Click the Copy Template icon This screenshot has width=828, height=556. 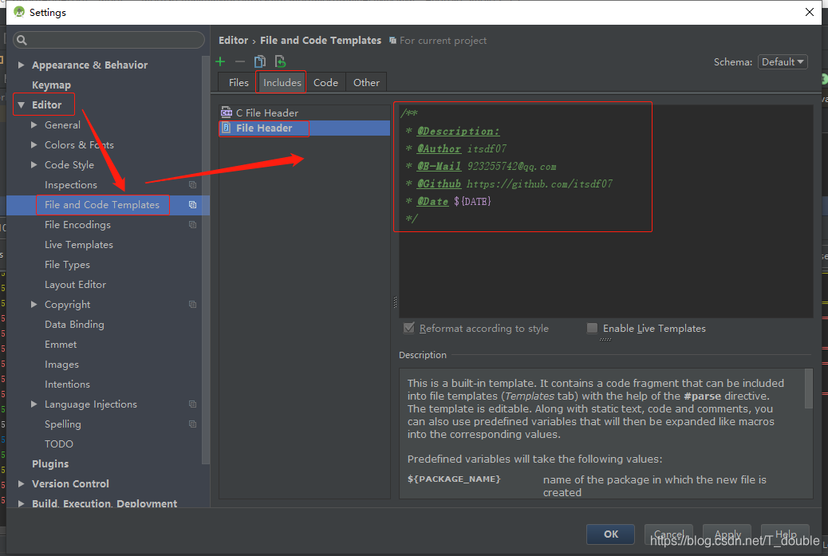(x=260, y=61)
